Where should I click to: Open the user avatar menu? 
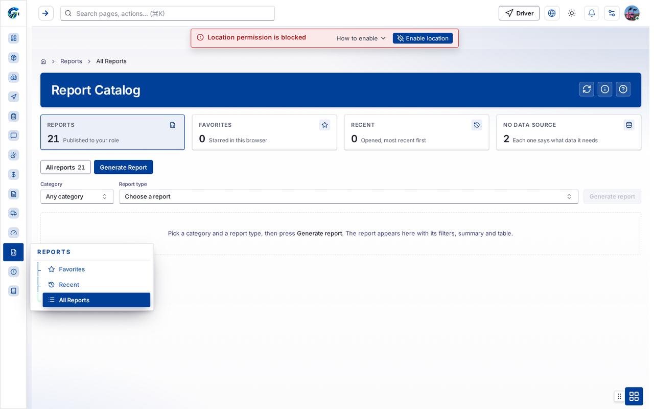pyautogui.click(x=632, y=13)
